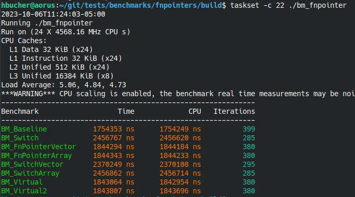
Task: Click the time value 1754353 ns
Action: 113,129
